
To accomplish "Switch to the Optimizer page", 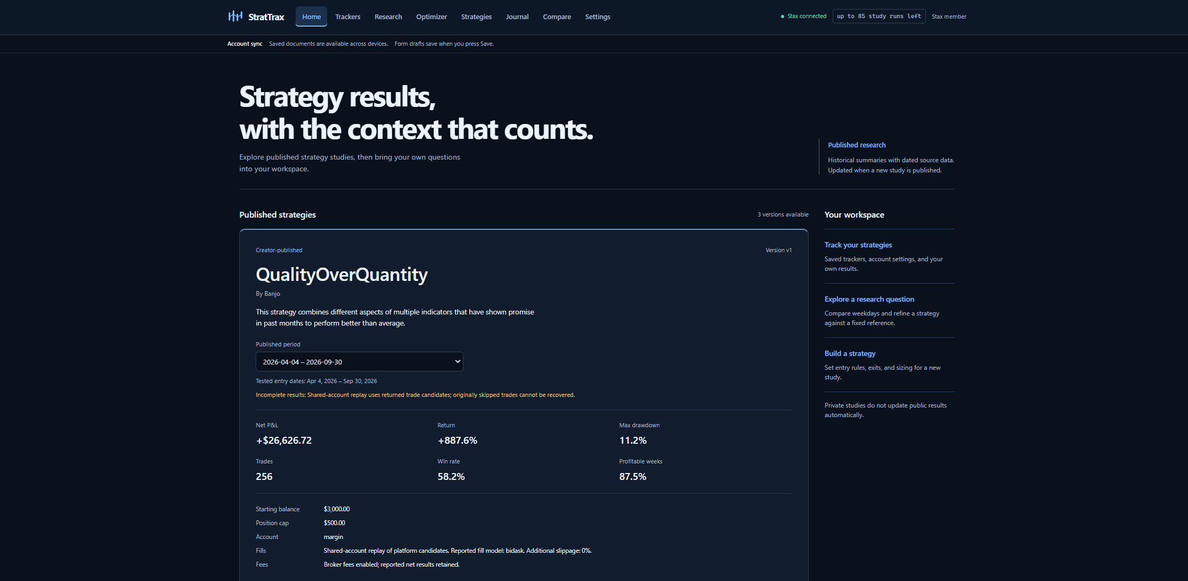I will 431,16.
